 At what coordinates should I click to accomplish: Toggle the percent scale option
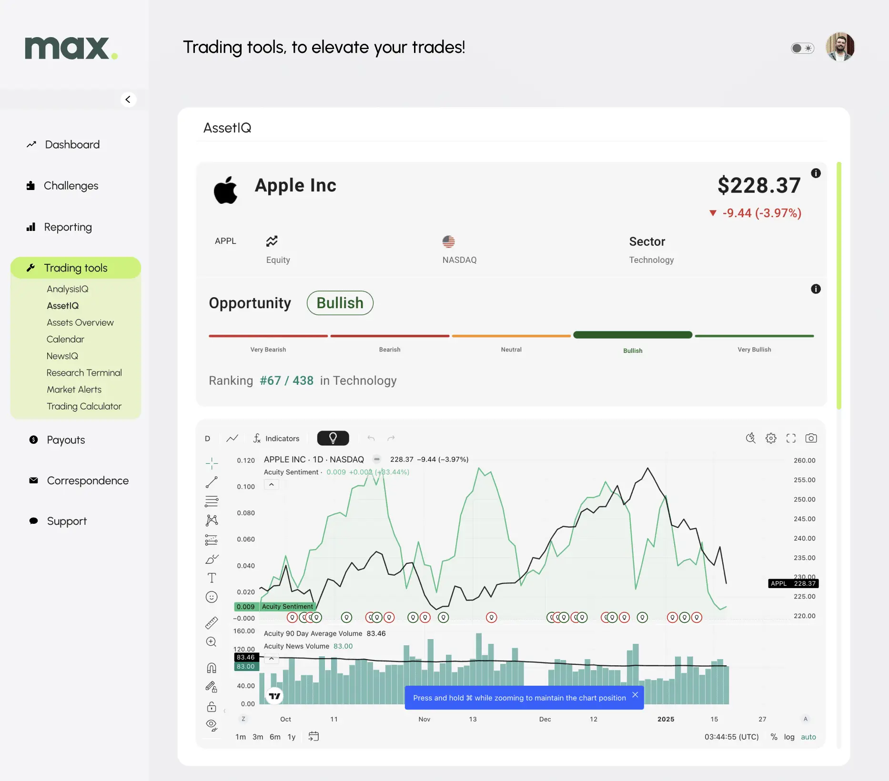[774, 737]
